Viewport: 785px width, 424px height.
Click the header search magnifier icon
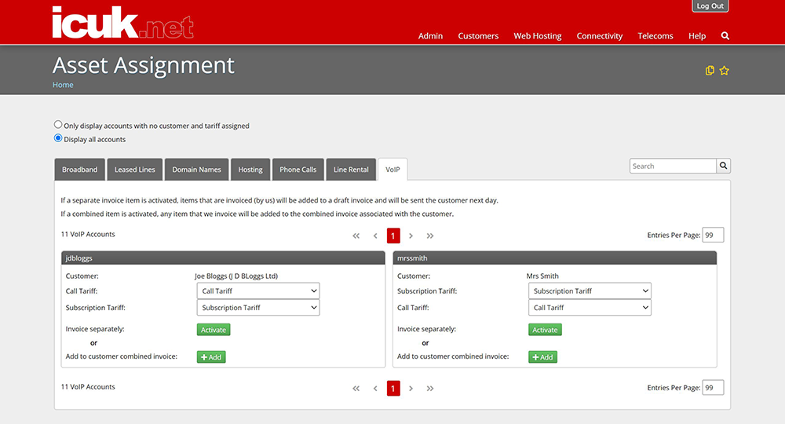click(x=725, y=36)
